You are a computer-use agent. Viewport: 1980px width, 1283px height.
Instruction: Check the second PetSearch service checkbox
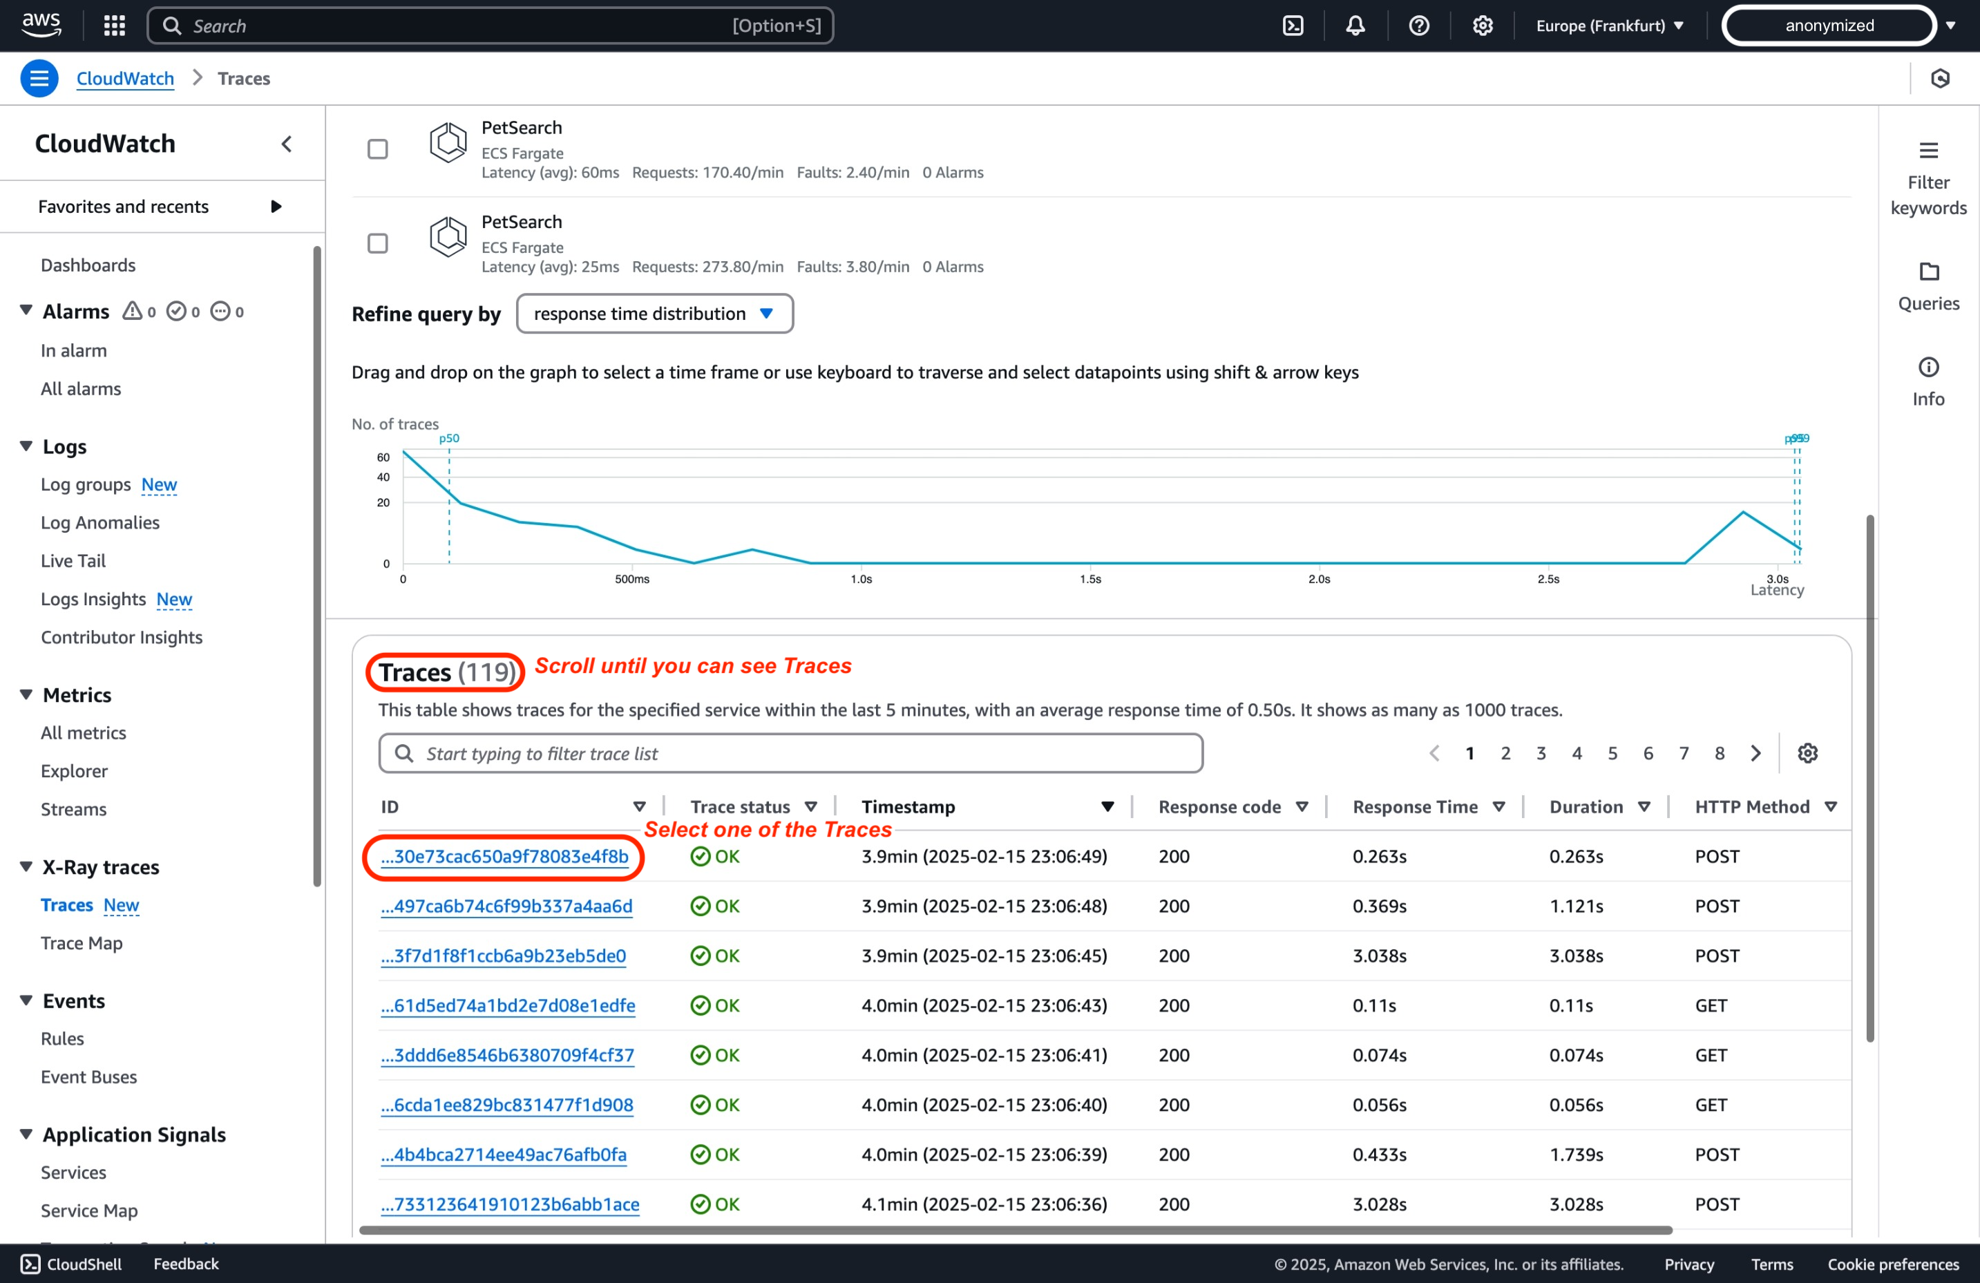(x=378, y=243)
